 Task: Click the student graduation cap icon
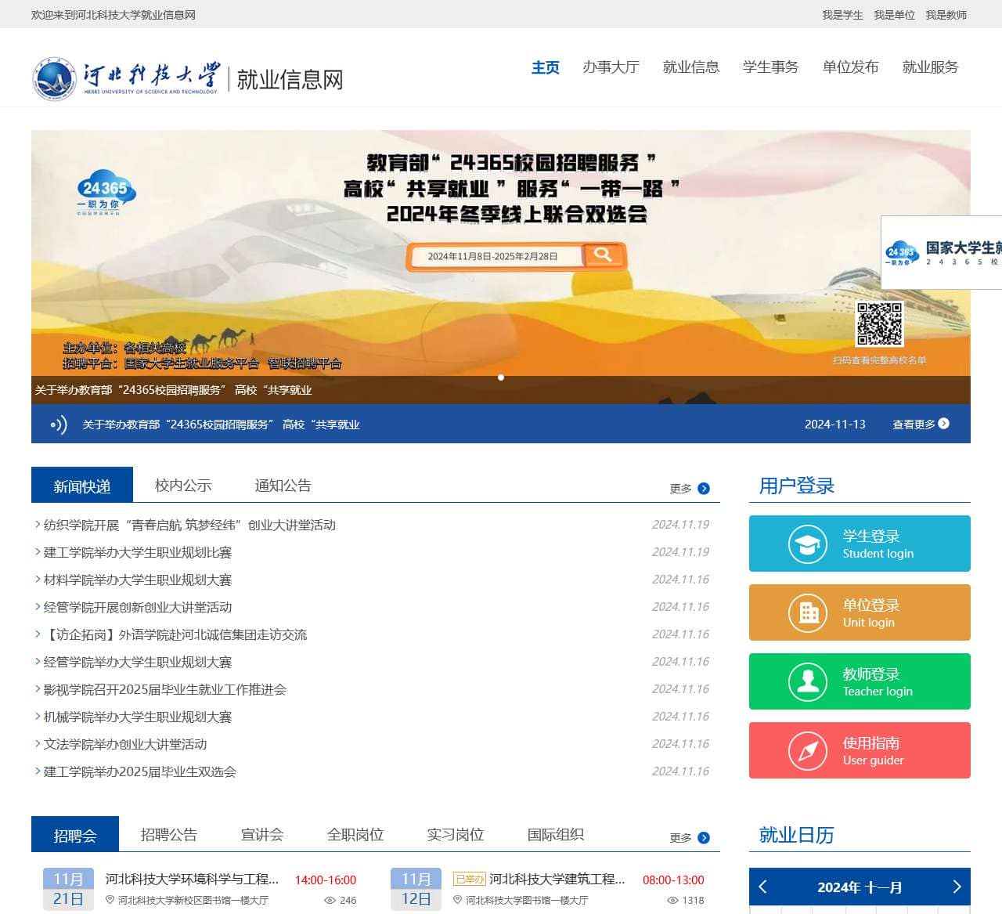coord(808,544)
